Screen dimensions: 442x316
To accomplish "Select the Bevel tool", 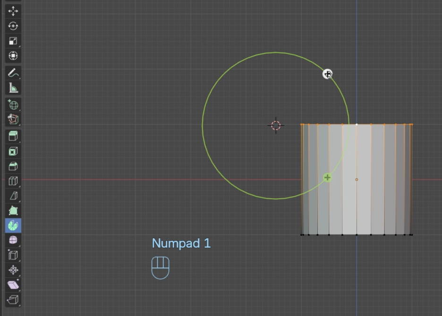I will [13, 166].
